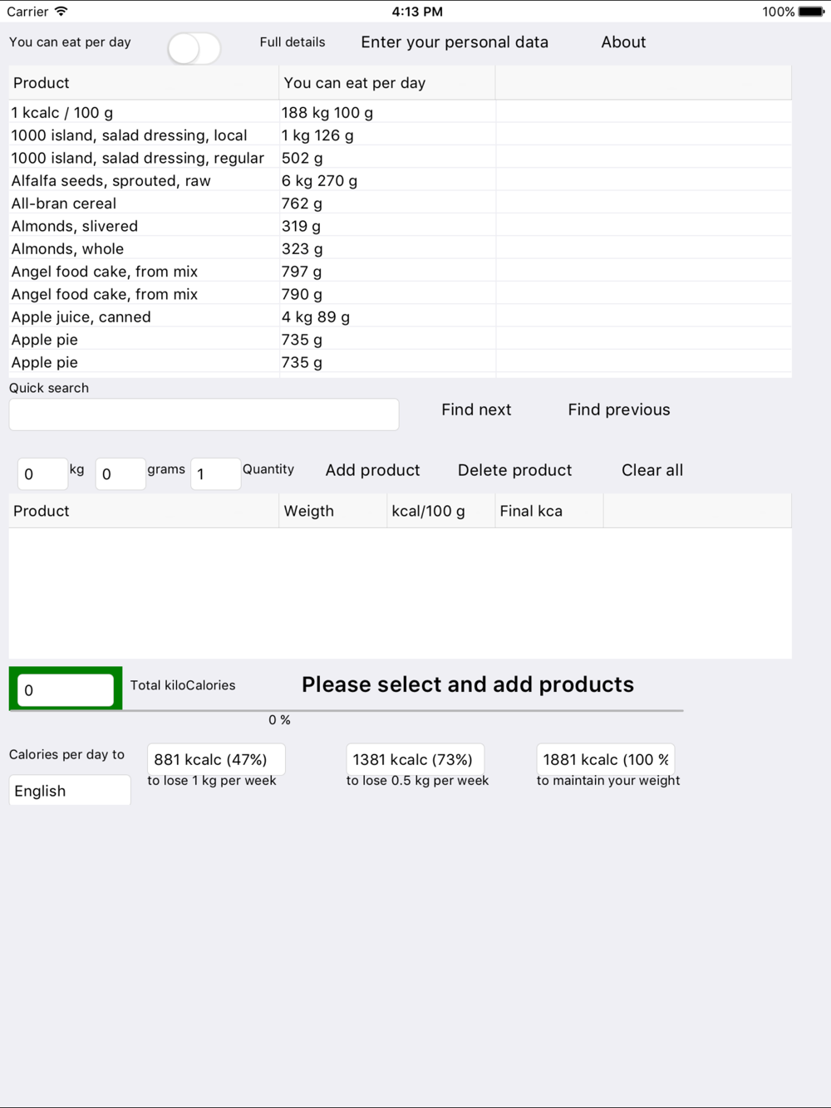Select the All-bran cereal product row

[x=400, y=203]
